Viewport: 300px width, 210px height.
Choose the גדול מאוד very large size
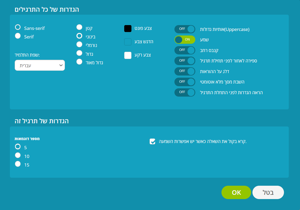79,62
